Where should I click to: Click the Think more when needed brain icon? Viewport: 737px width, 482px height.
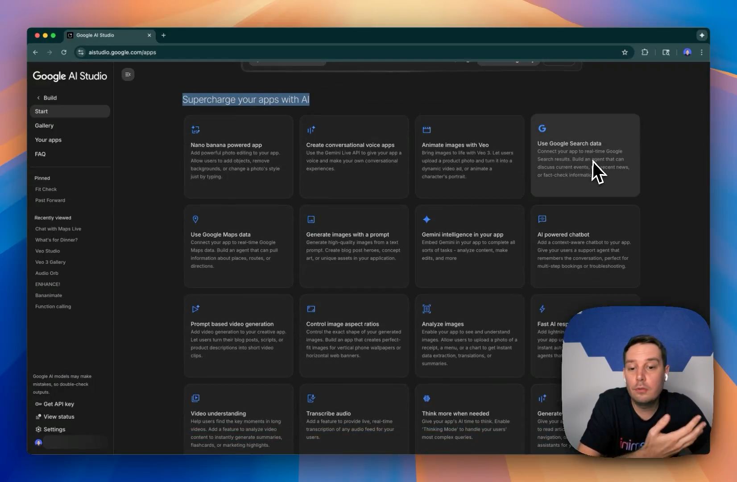click(x=426, y=398)
